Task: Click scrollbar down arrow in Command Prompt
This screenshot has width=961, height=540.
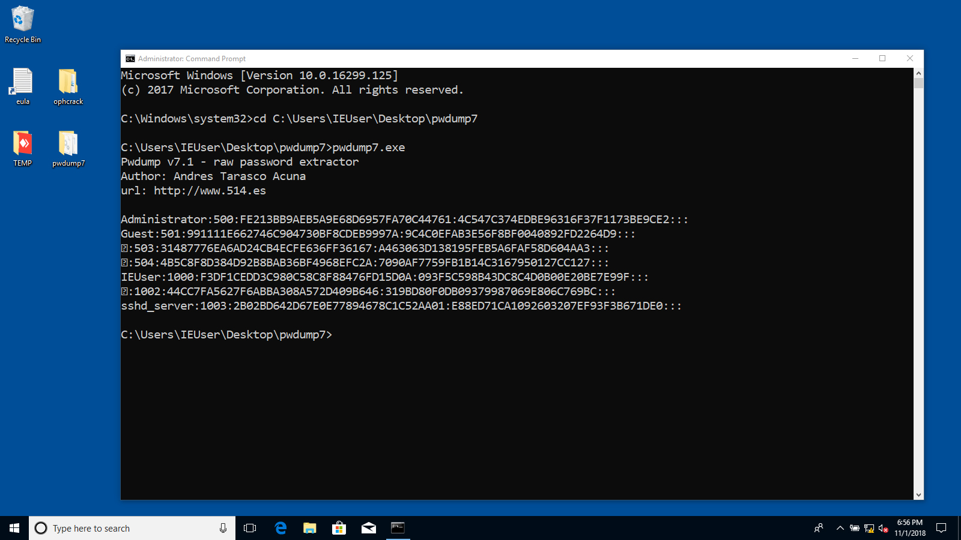Action: click(918, 494)
